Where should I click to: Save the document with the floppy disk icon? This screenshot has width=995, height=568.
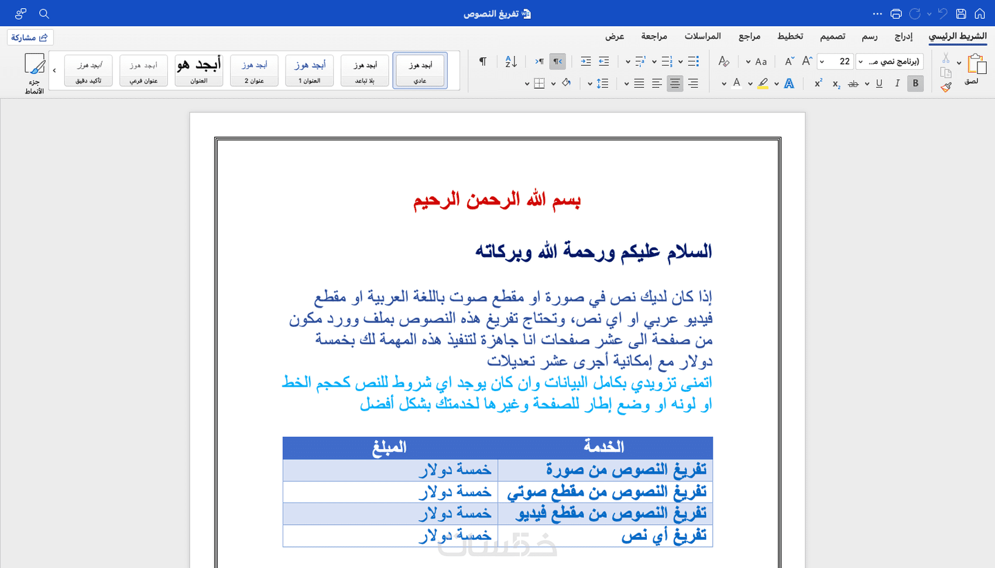[961, 13]
